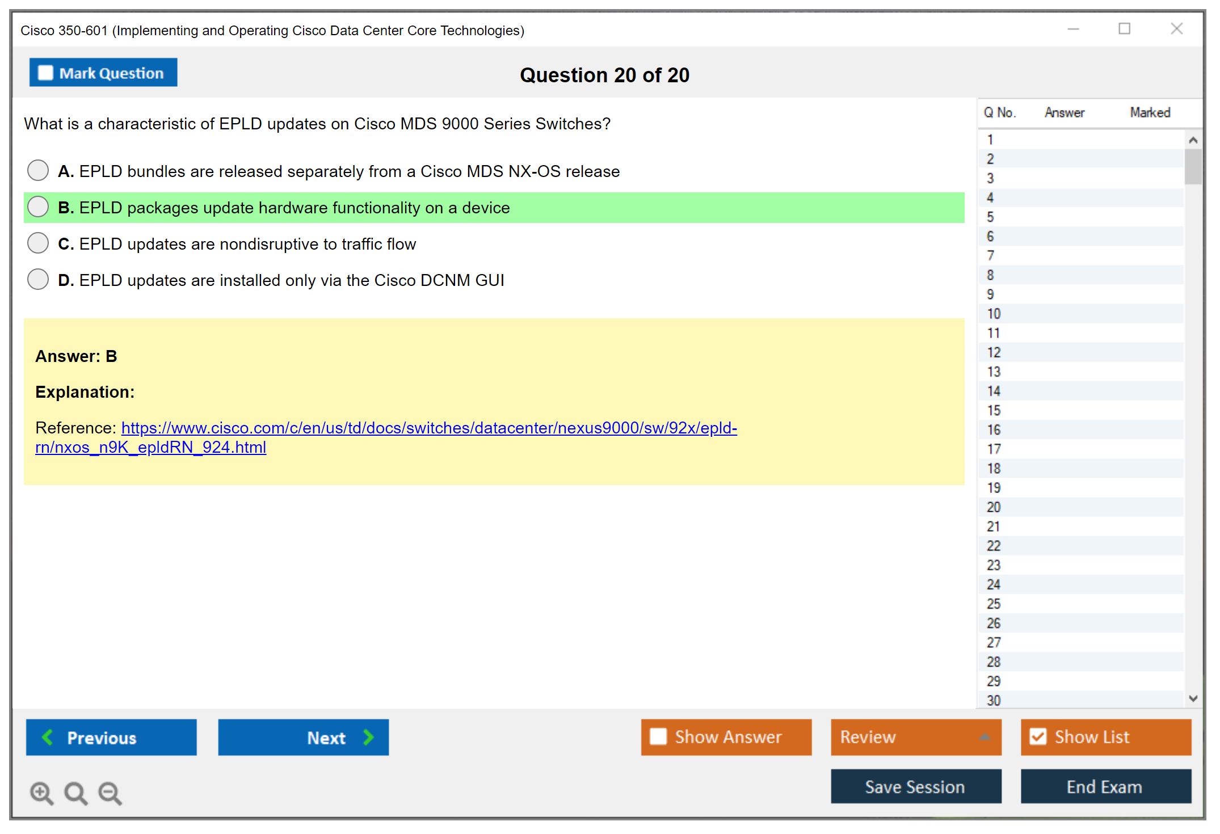Click the question list scrollbar thumb

pyautogui.click(x=1193, y=167)
